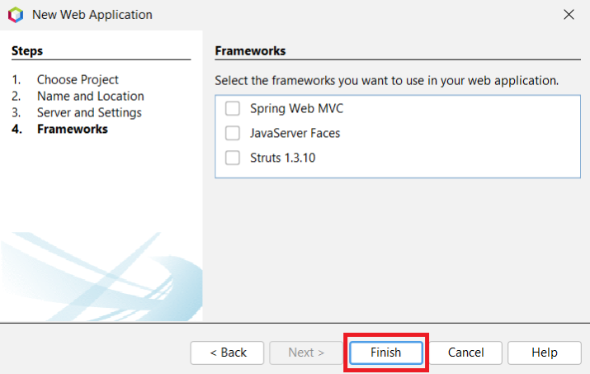
Task: Close the New Web Application dialog
Action: tap(568, 15)
